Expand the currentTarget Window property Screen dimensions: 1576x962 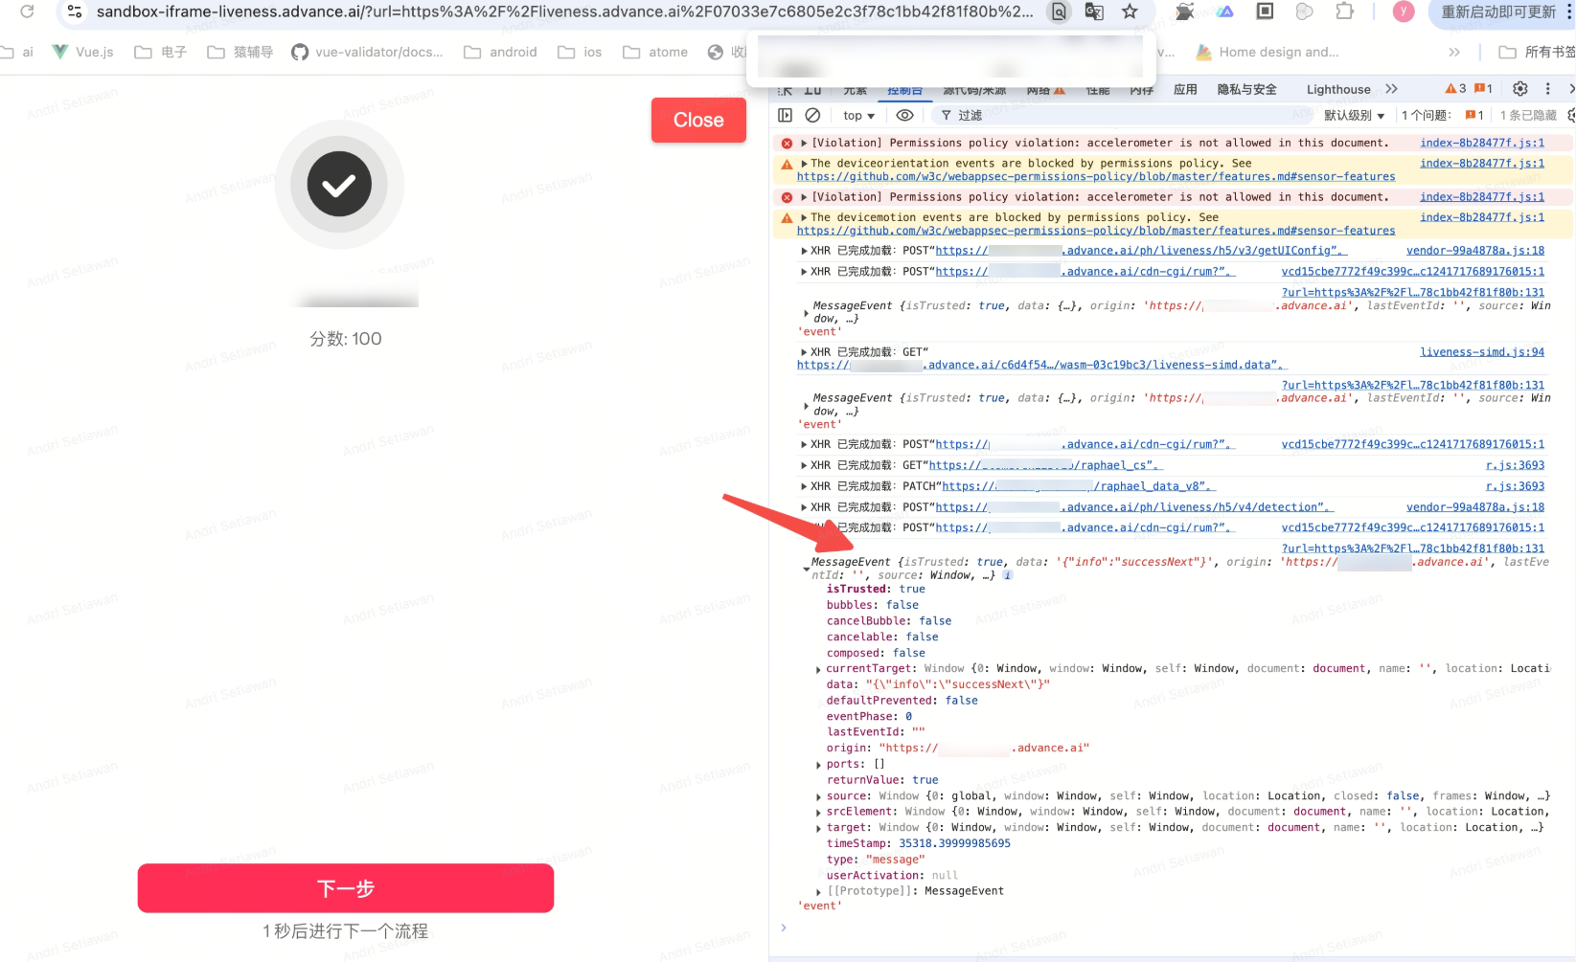coord(818,670)
